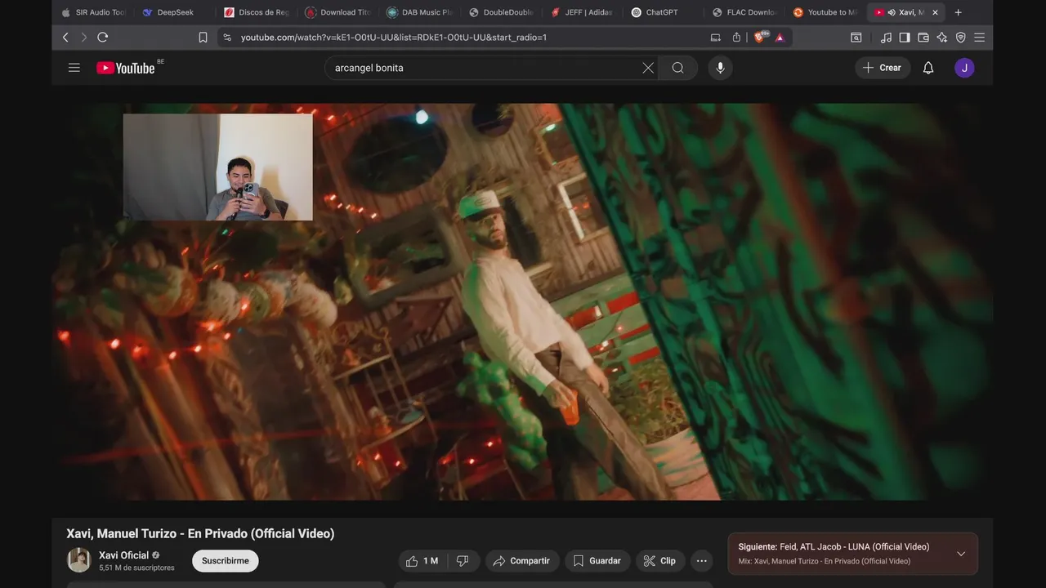Open the Brave playlist music note icon
Image resolution: width=1046 pixels, height=588 pixels.
pyautogui.click(x=887, y=38)
